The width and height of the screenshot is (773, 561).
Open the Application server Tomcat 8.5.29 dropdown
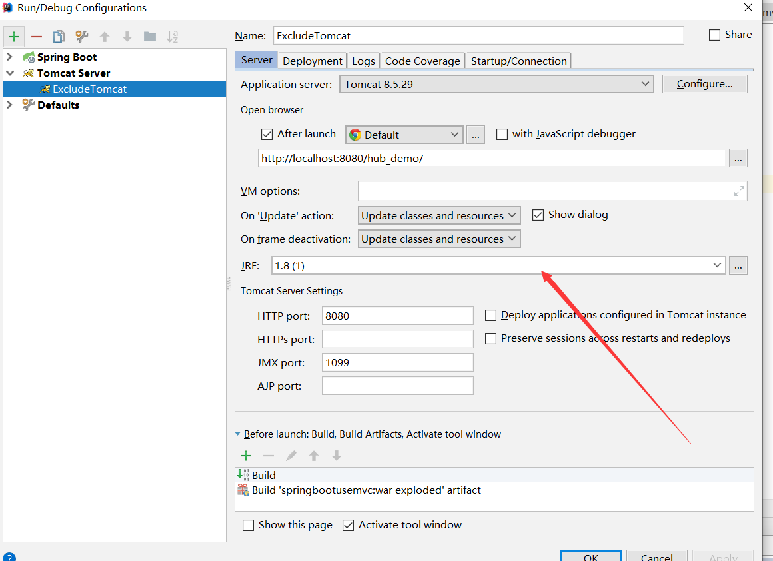click(496, 85)
